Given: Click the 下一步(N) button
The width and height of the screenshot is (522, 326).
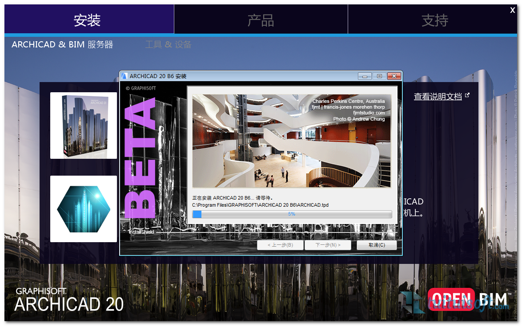Looking at the screenshot, I should point(328,245).
